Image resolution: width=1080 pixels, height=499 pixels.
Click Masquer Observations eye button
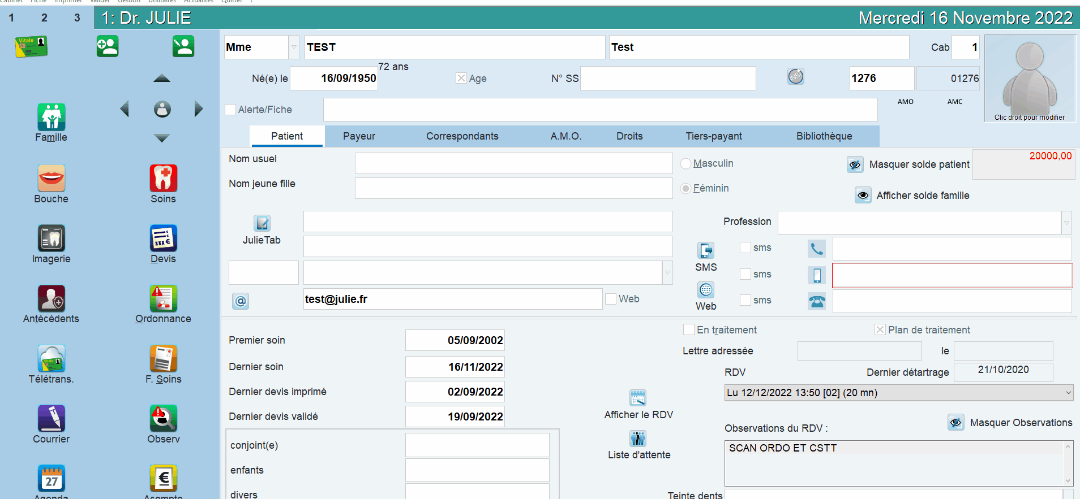(x=956, y=422)
